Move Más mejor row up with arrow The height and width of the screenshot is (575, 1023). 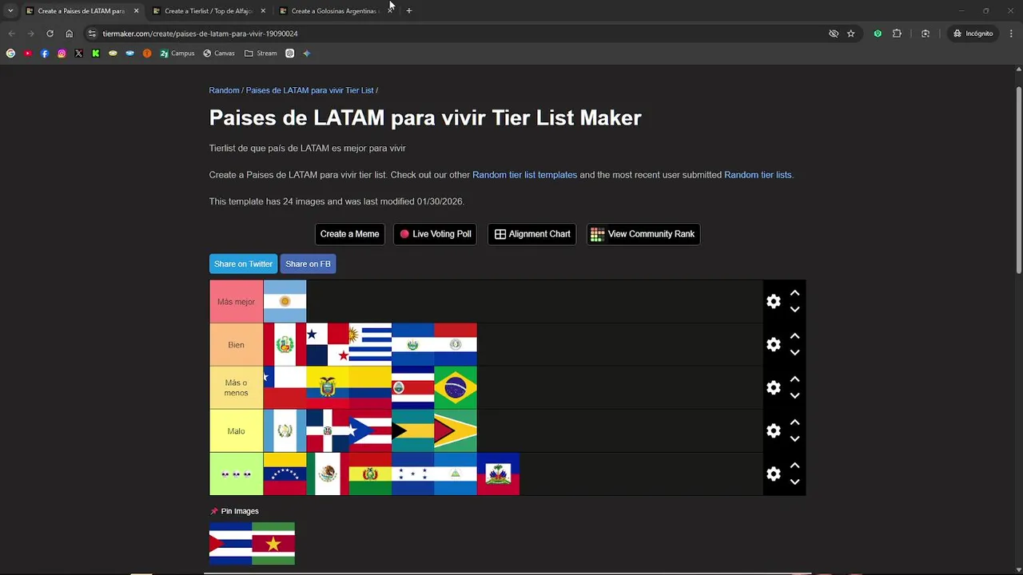point(794,293)
